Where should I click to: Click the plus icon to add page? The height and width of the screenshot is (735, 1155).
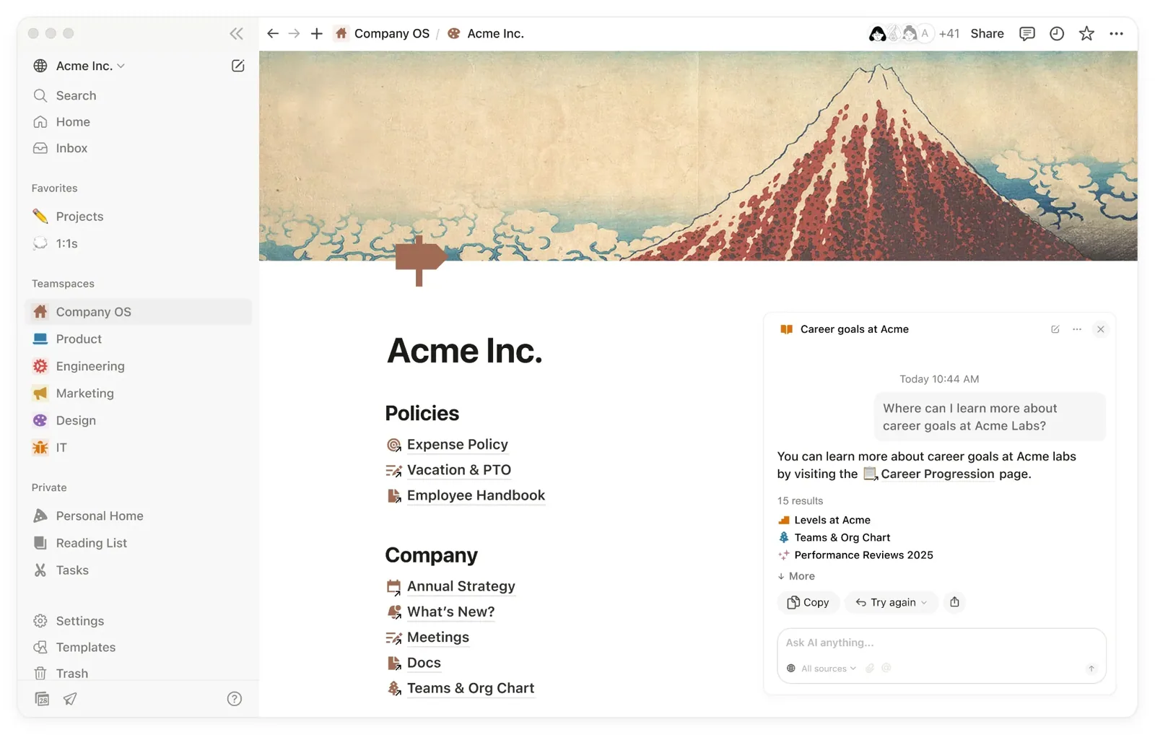316,33
